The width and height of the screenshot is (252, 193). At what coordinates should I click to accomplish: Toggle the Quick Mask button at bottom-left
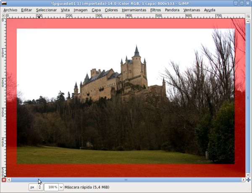tap(4, 180)
